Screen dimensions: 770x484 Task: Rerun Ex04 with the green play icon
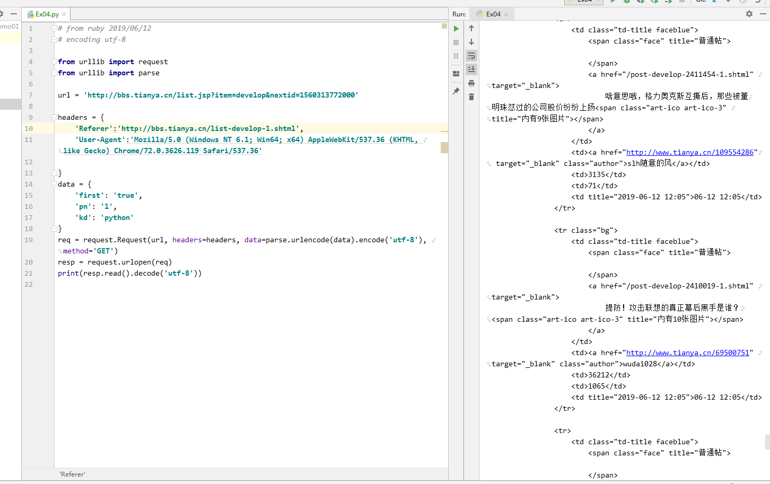point(456,29)
